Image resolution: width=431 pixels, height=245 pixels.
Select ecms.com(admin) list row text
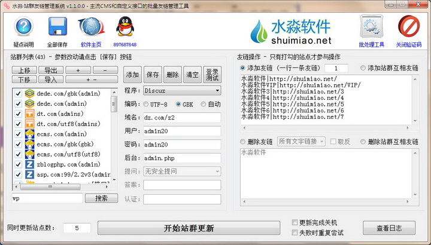point(62,134)
